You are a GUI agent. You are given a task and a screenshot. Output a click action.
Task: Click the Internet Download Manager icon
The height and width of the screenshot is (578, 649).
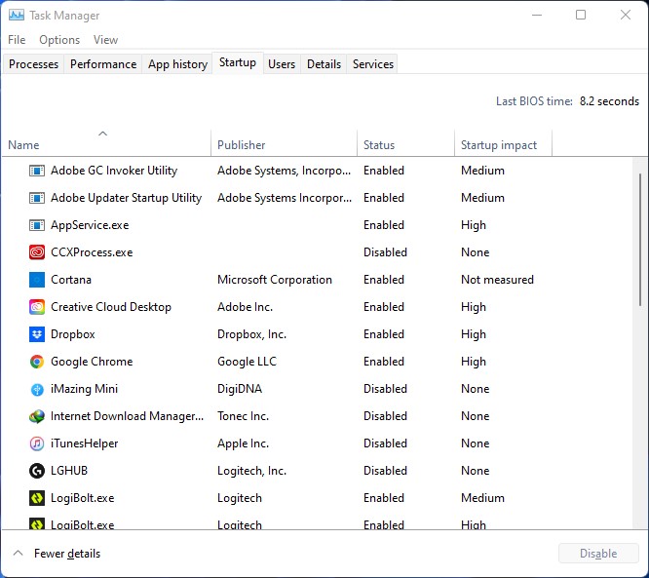[37, 416]
